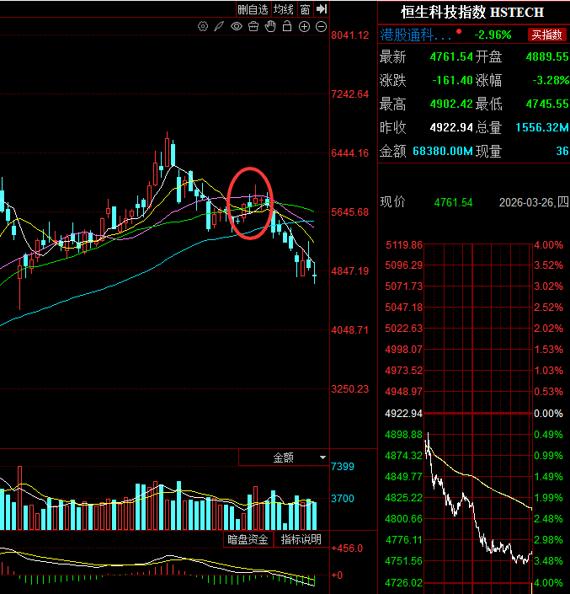570x594 pixels.
Task: Click the 现量 value 36
Action: point(562,151)
